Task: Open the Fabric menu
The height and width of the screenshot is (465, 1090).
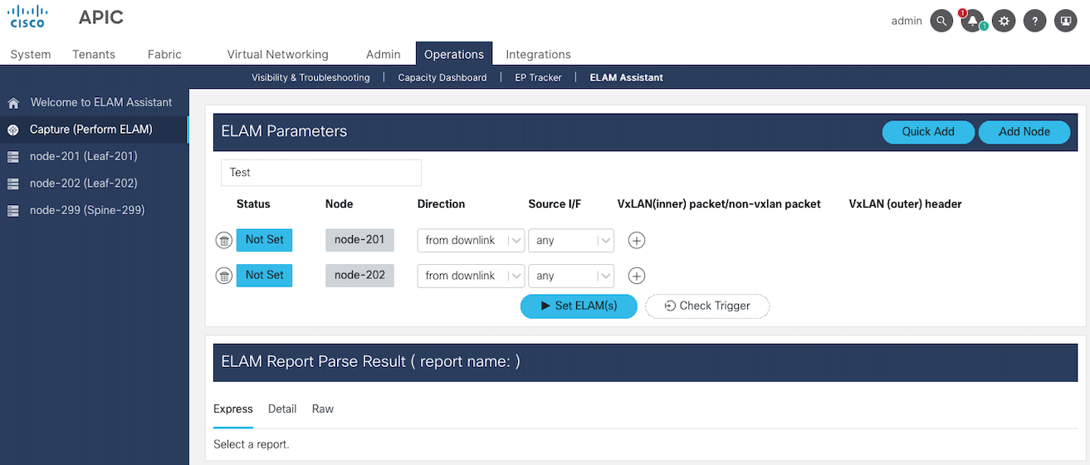Action: (164, 54)
